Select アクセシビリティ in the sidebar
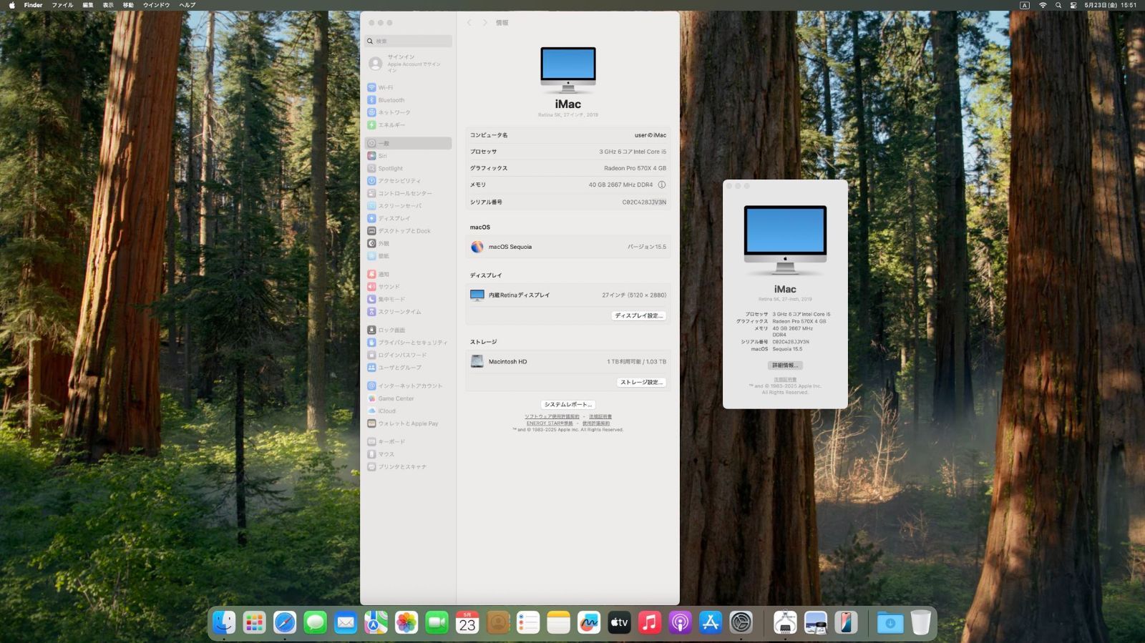The image size is (1145, 643). pos(408,181)
